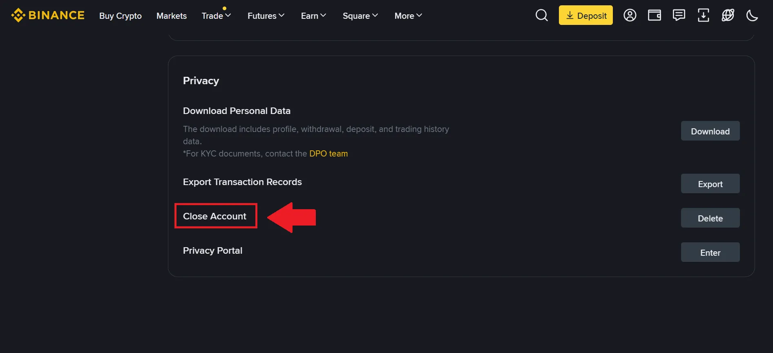Select Buy Crypto from the navigation
Viewport: 773px width, 353px height.
point(120,16)
